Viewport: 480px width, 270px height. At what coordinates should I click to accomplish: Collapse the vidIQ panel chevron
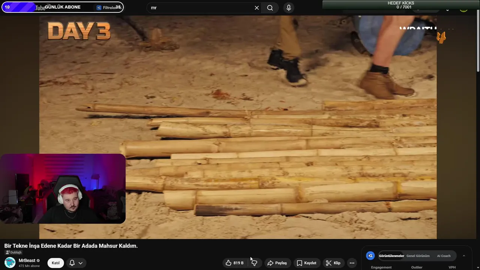[464, 256]
